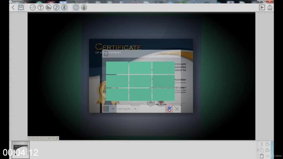
Task: Open the background texture icon
Action: [76, 8]
